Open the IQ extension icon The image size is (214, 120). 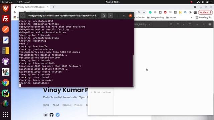tap(185, 12)
